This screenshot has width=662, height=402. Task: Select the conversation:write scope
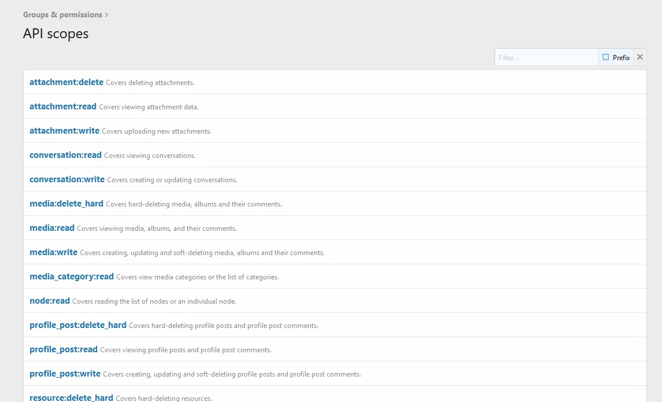[67, 179]
